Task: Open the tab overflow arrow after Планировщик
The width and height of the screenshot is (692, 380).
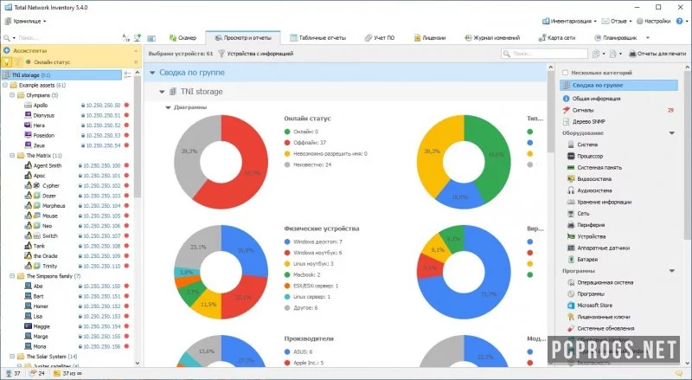Action: click(648, 38)
